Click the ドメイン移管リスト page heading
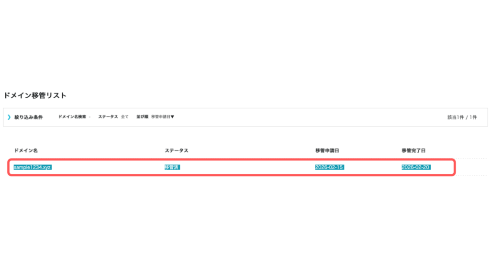The height and width of the screenshot is (276, 490). point(35,95)
